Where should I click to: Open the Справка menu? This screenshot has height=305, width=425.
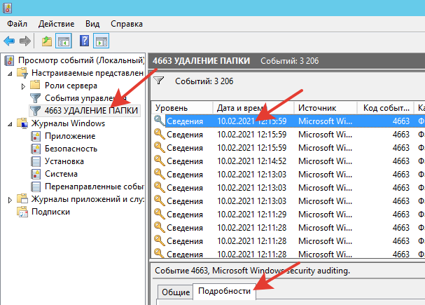click(x=127, y=24)
